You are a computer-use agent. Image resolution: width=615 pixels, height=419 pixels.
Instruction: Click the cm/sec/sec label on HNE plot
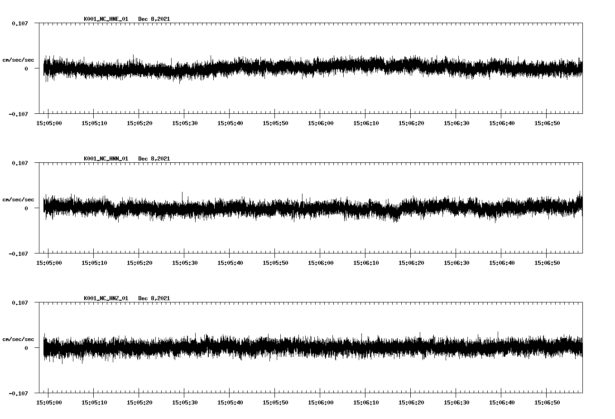pyautogui.click(x=18, y=60)
